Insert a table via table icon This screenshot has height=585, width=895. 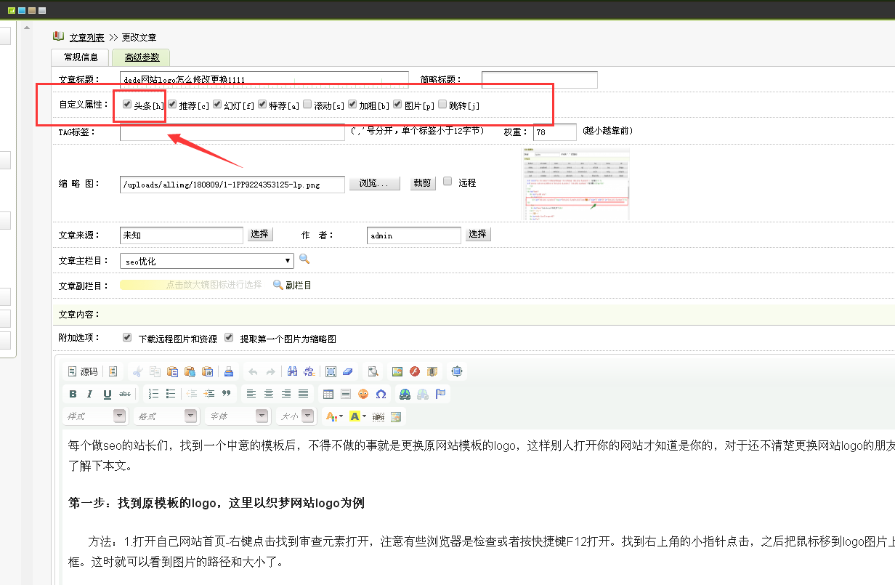pyautogui.click(x=328, y=394)
